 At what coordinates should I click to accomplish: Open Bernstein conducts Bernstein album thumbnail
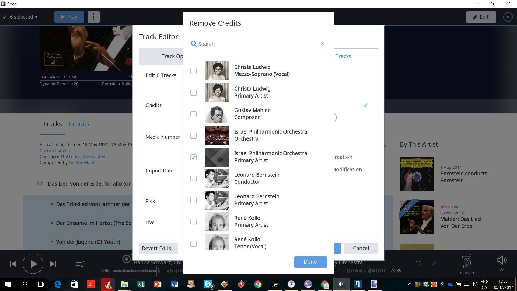[417, 174]
